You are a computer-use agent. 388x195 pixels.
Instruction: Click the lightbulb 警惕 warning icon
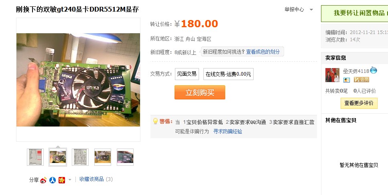click(155, 121)
